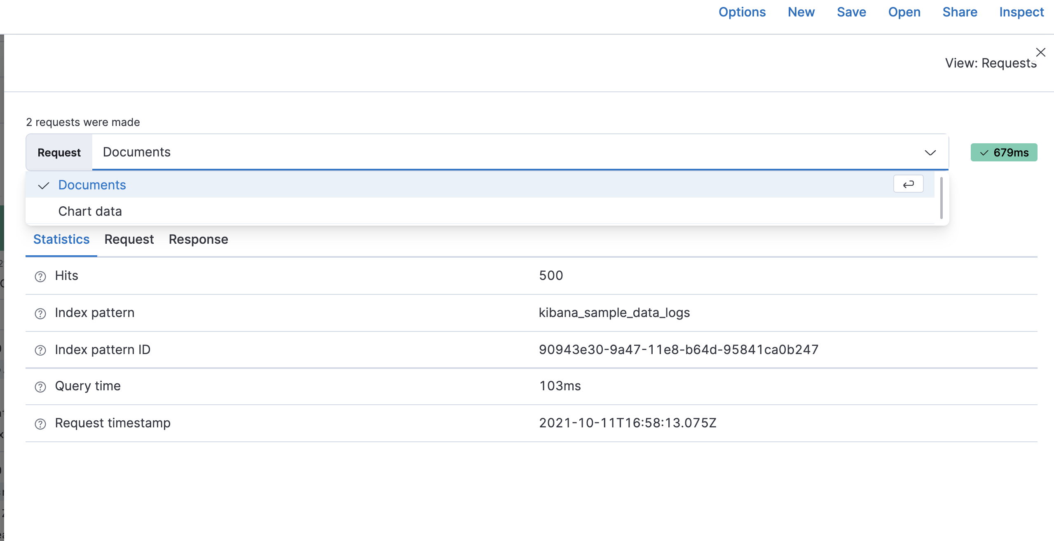Click the 679ms success badge
The height and width of the screenshot is (541, 1054).
1004,153
